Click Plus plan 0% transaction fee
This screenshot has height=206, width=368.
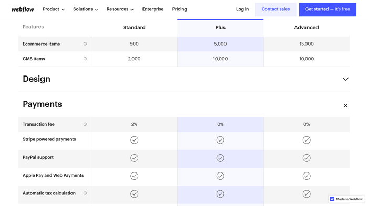[x=220, y=124]
